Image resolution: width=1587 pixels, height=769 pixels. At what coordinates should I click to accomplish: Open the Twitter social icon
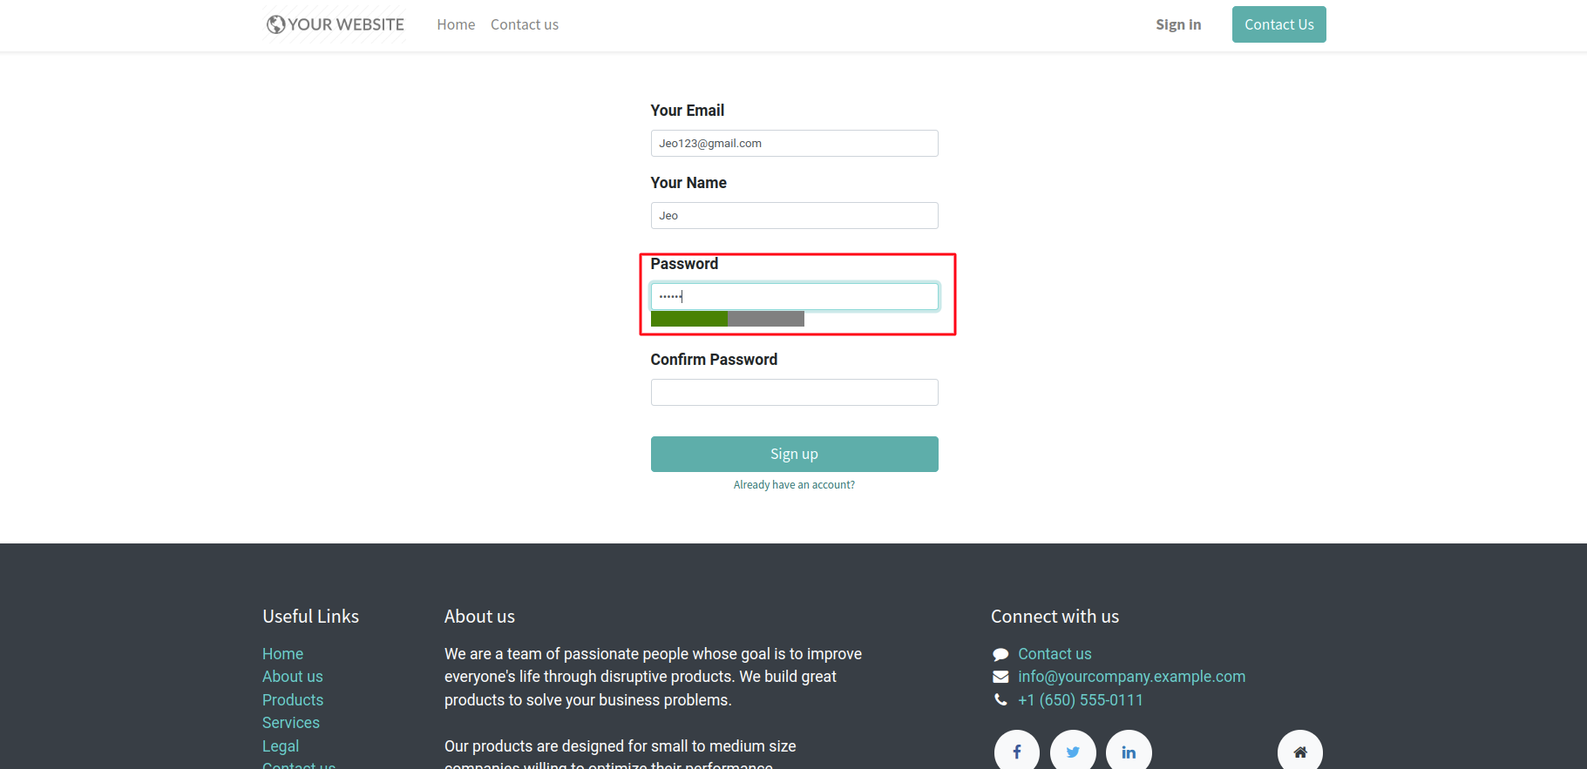[1073, 752]
